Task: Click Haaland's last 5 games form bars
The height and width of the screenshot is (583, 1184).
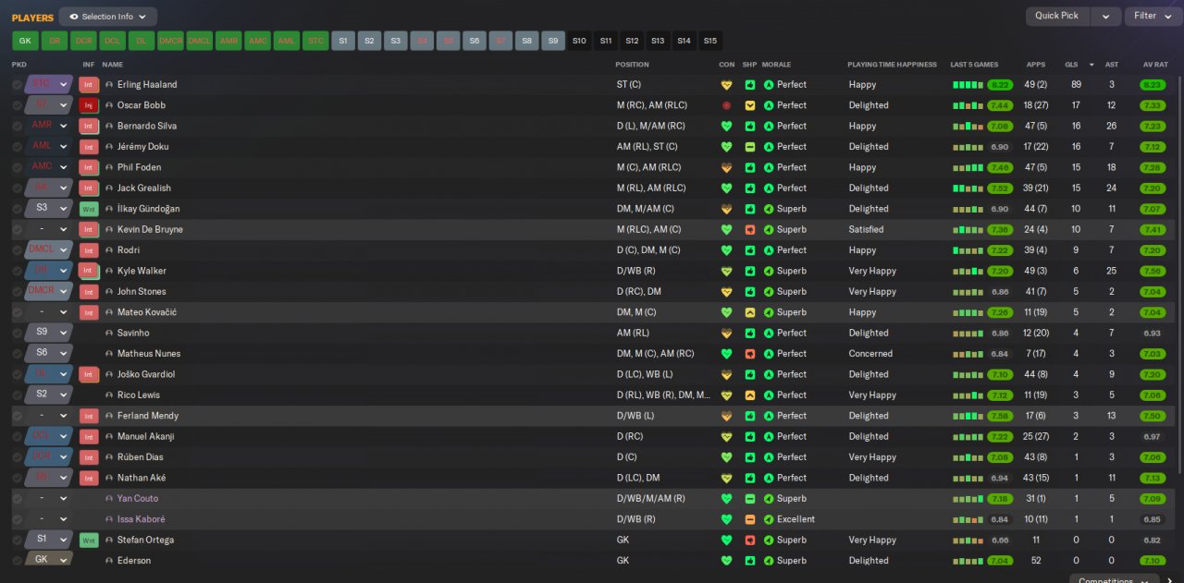Action: point(968,85)
